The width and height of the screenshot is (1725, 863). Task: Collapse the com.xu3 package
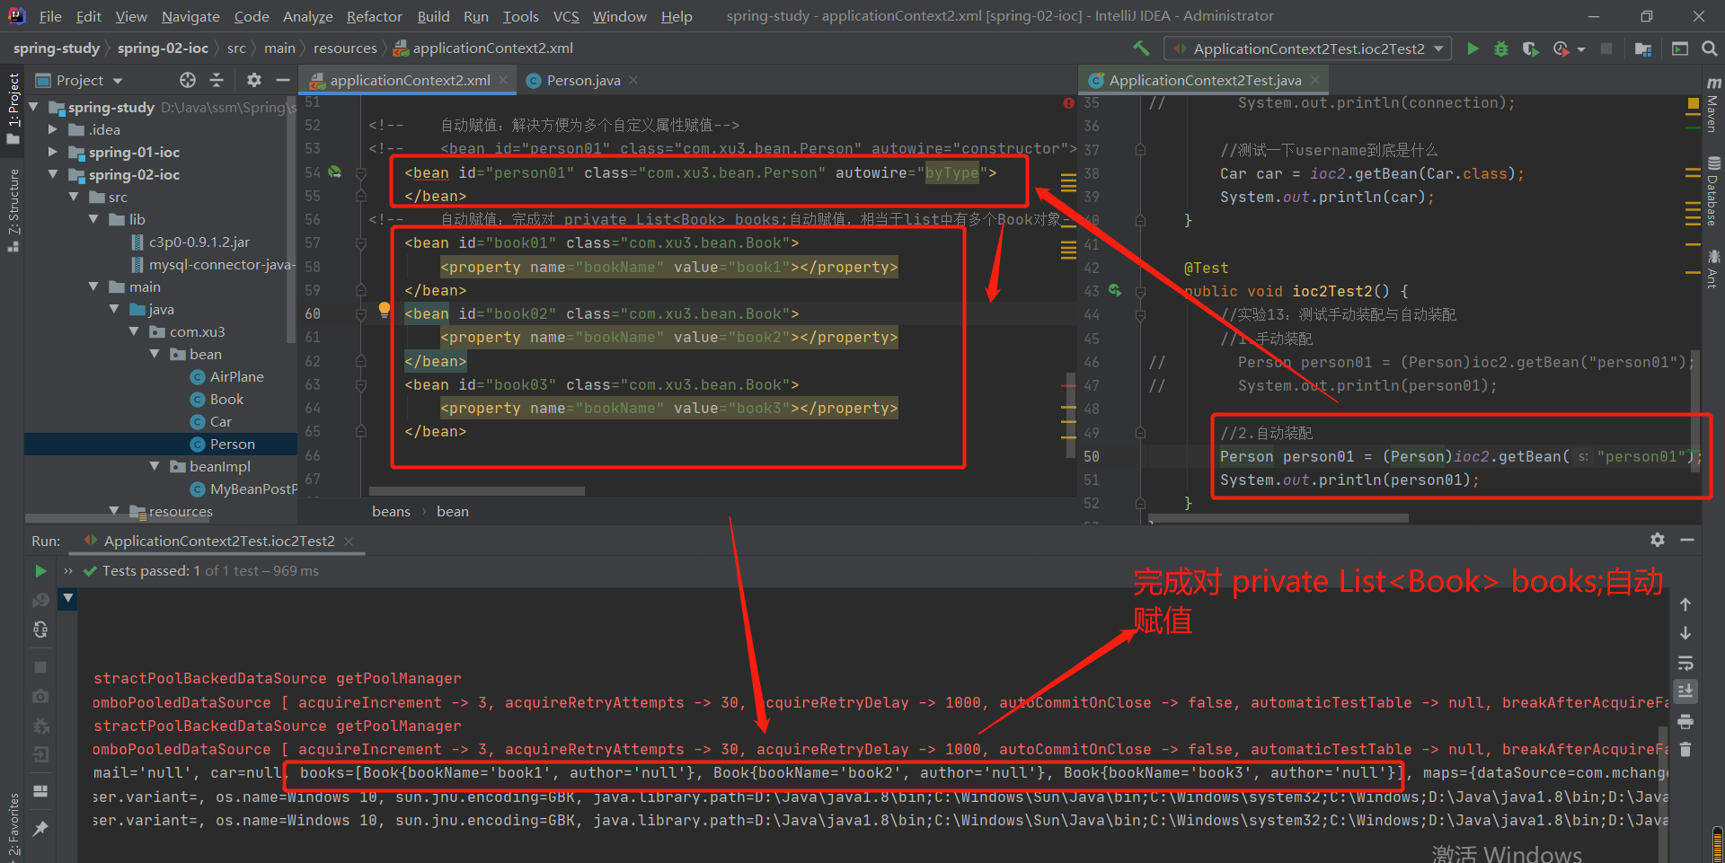pyautogui.click(x=134, y=331)
